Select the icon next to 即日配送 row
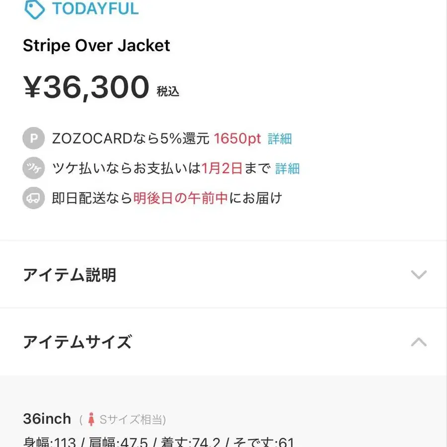 click(x=33, y=198)
